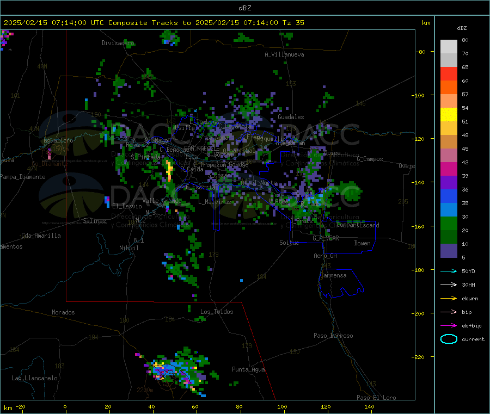Image resolution: width=490 pixels, height=414 pixels.
Task: Select the bright green band in dBZ scale
Action: [449, 224]
